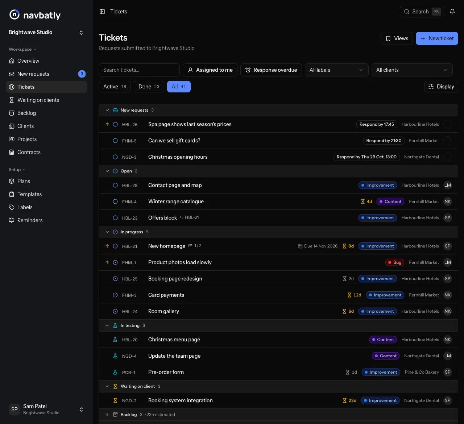Click the Bug label on FHM-7

(395, 262)
